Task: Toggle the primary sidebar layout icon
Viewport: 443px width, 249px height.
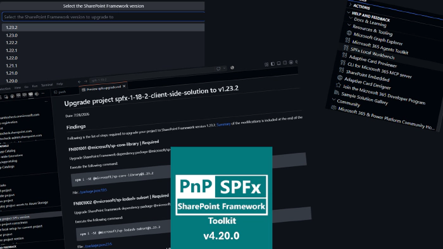Action: 273,64
